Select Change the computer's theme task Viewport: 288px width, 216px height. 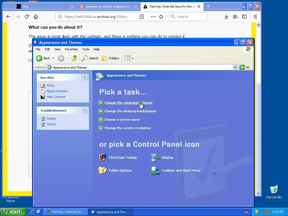tap(128, 103)
